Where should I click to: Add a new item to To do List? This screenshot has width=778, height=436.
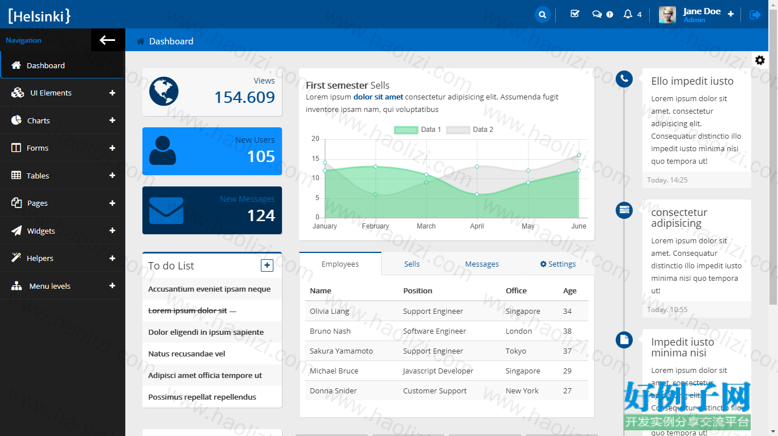click(267, 265)
